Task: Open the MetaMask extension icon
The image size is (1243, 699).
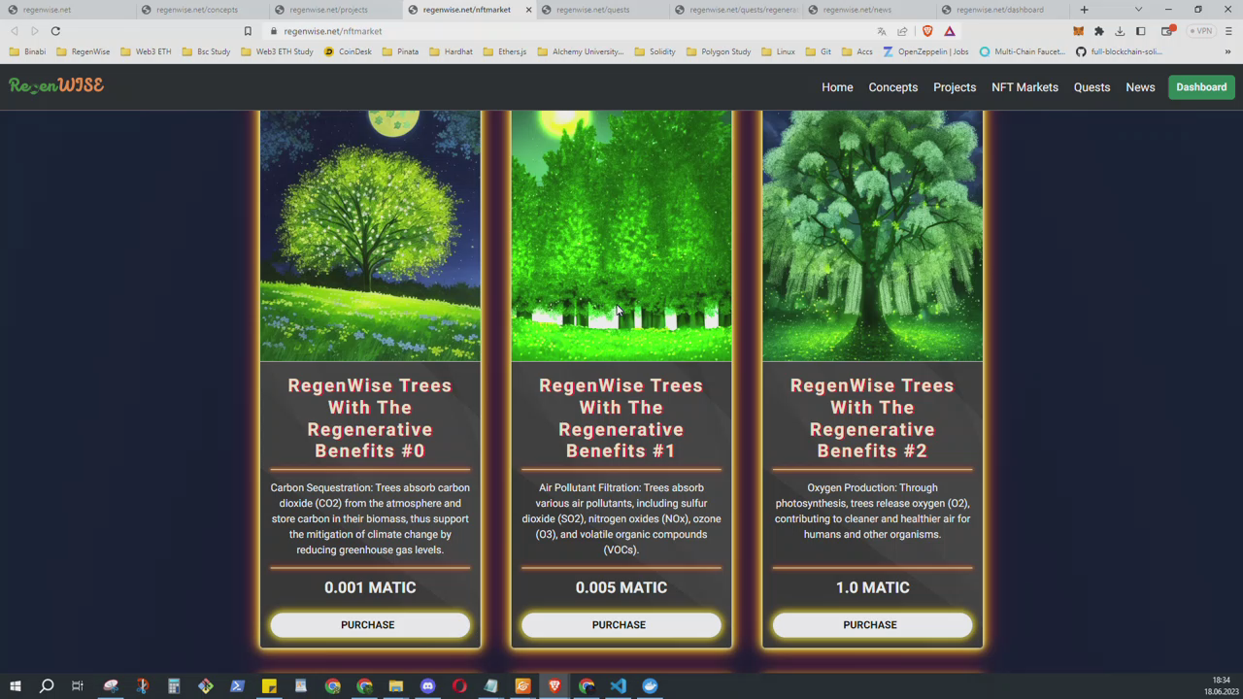Action: tap(1078, 31)
